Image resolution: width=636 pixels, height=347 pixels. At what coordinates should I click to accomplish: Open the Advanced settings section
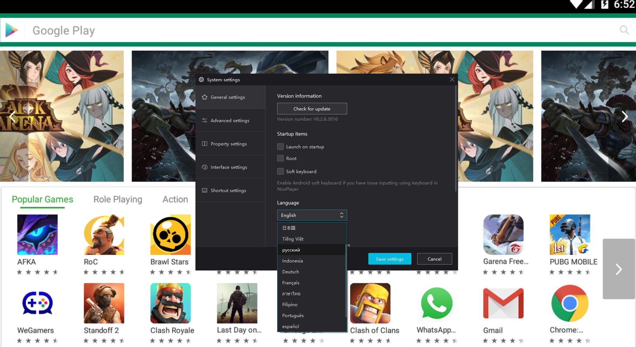pos(230,120)
